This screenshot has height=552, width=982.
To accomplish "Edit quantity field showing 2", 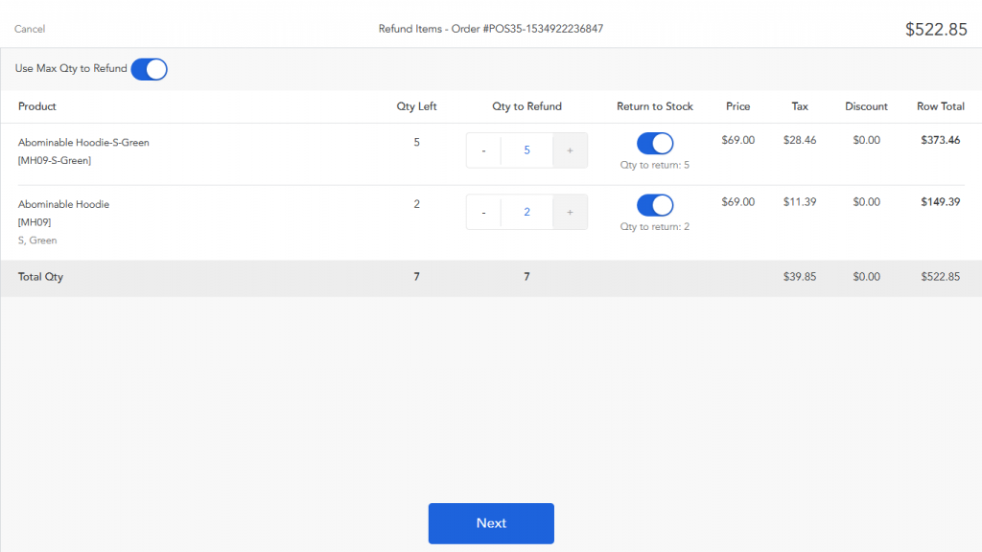I will 526,212.
